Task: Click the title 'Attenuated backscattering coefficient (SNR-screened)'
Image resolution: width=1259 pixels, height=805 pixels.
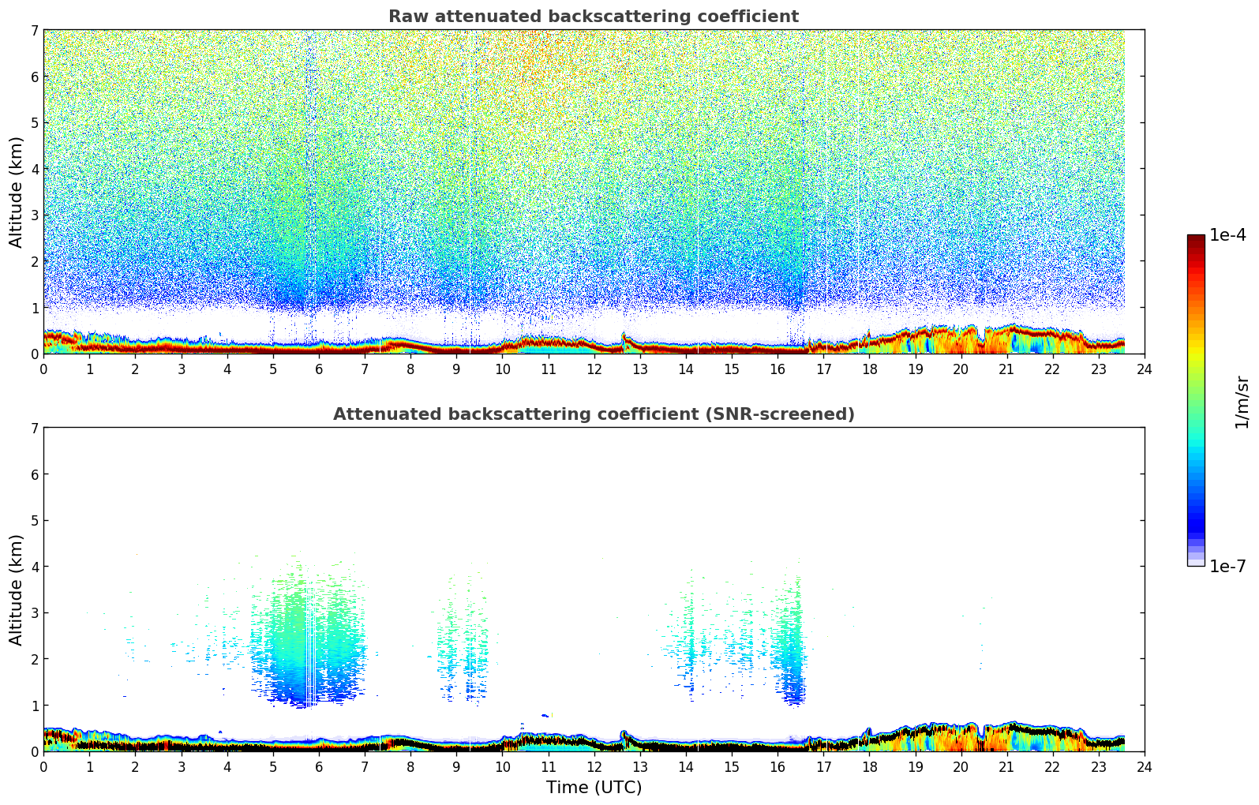Action: pyautogui.click(x=594, y=414)
